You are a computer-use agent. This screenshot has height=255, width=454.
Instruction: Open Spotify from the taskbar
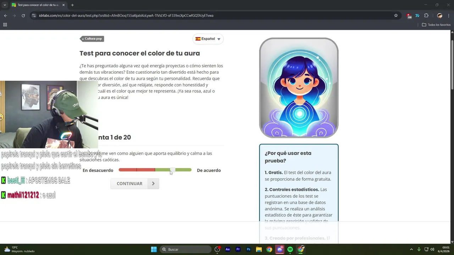tap(290, 249)
